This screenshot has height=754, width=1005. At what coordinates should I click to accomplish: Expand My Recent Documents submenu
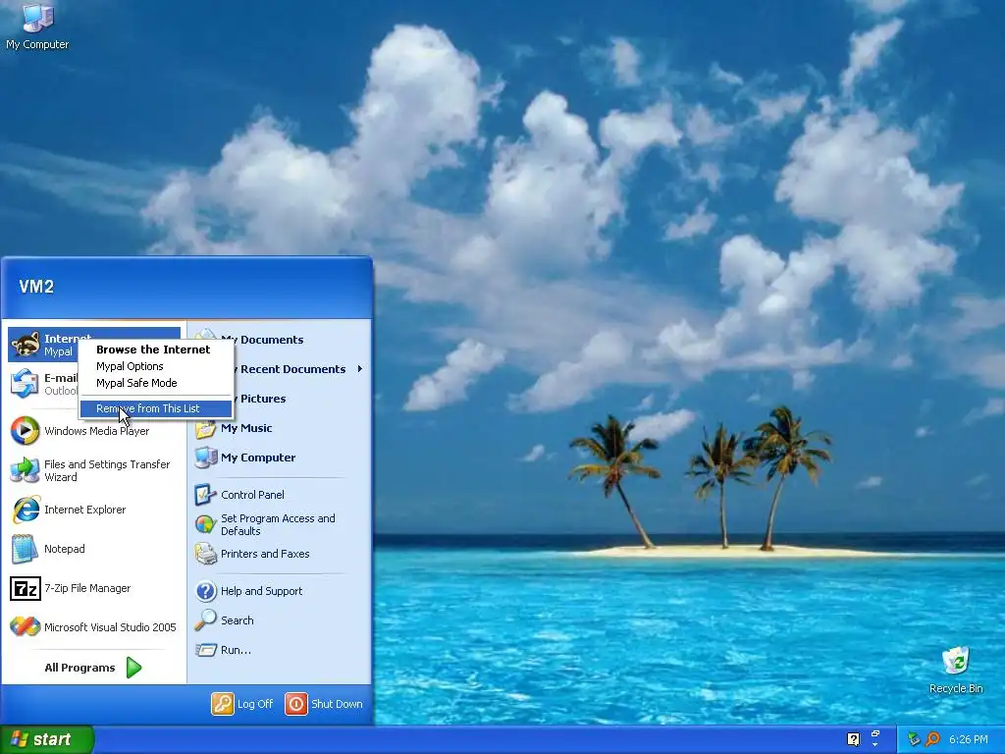[x=280, y=369]
